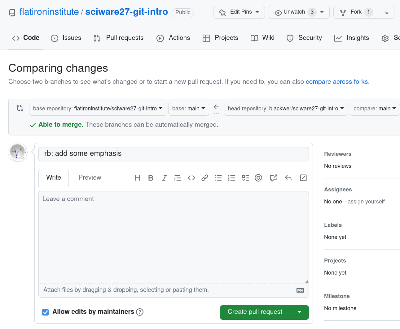The width and height of the screenshot is (400, 329).
Task: Click the pull request title field
Action: 174,154
